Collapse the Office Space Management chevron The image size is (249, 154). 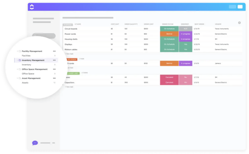coord(17,69)
